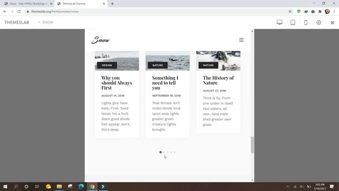Open File Explorer from taskbar
The image size is (339, 191).
click(x=59, y=186)
